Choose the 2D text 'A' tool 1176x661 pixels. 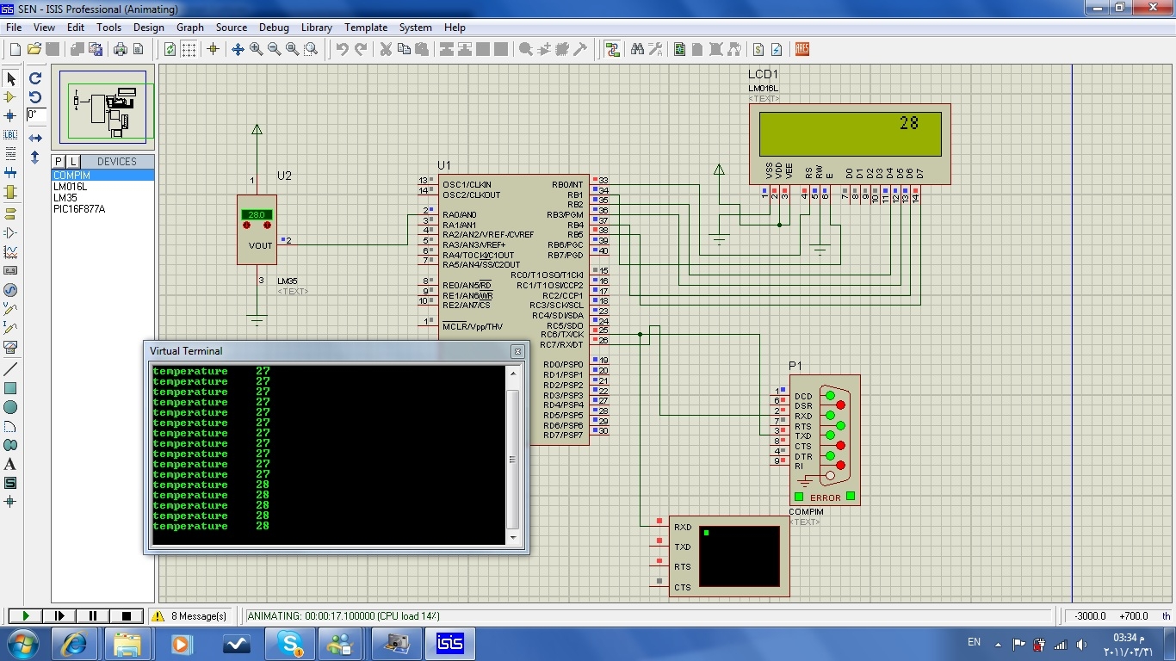[10, 465]
